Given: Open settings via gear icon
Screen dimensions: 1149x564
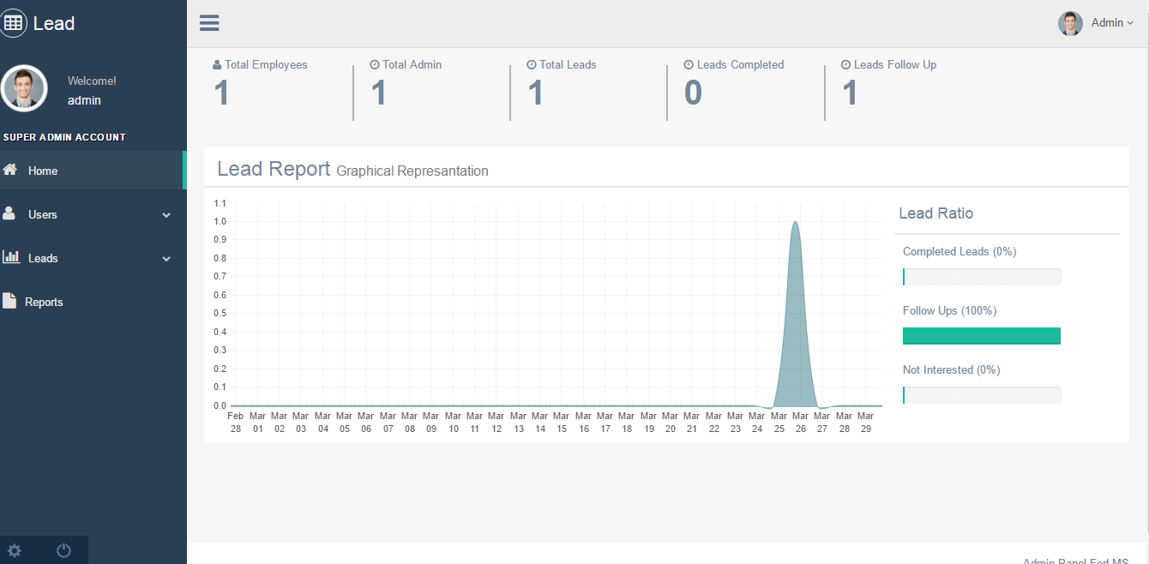Looking at the screenshot, I should tap(15, 550).
